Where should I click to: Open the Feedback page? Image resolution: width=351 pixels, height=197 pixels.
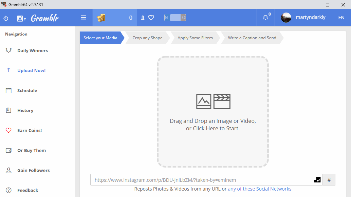point(28,190)
